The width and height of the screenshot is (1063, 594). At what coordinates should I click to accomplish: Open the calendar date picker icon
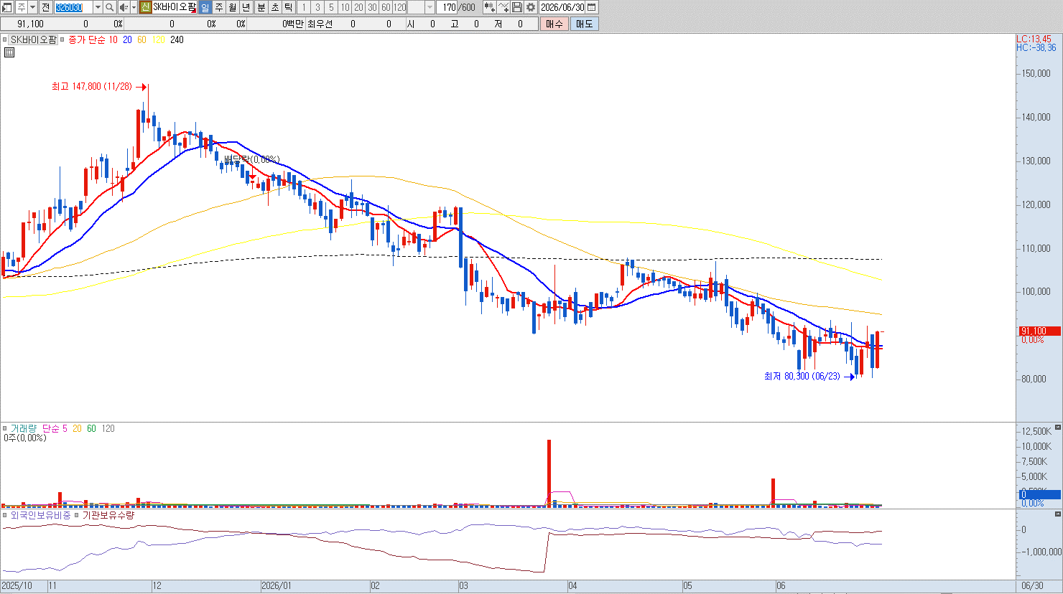592,7
